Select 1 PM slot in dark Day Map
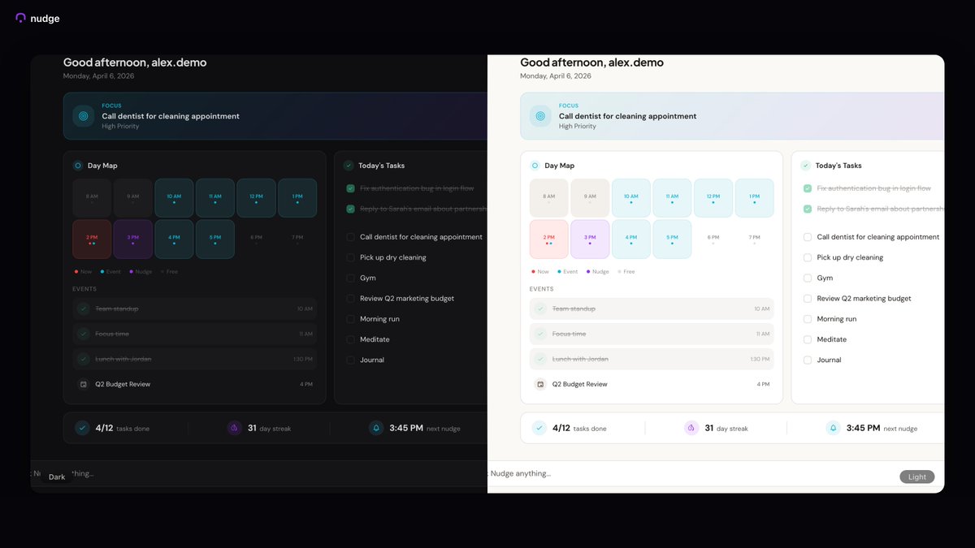 (x=297, y=198)
